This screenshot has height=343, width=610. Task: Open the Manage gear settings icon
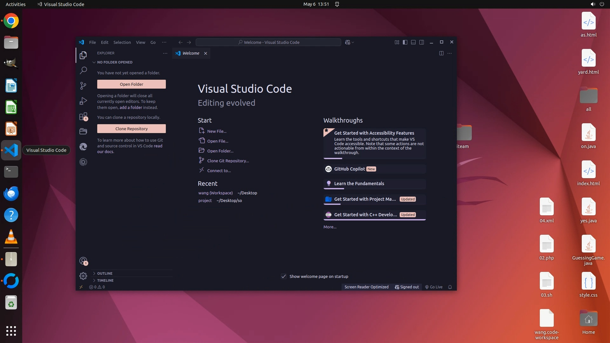[x=83, y=276]
